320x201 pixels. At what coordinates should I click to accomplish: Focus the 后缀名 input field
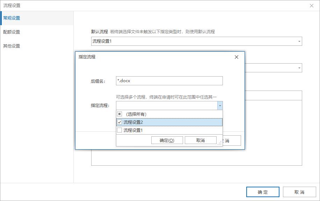click(x=169, y=81)
